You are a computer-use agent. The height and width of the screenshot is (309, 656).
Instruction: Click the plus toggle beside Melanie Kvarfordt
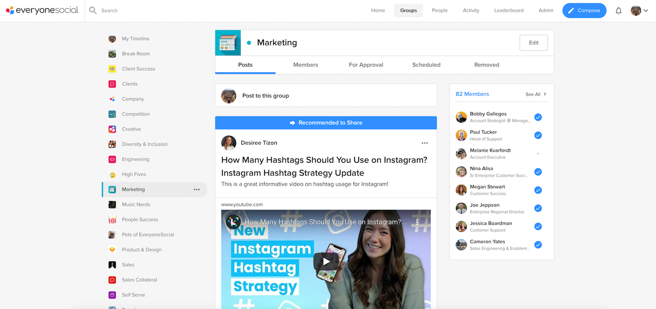coord(538,153)
